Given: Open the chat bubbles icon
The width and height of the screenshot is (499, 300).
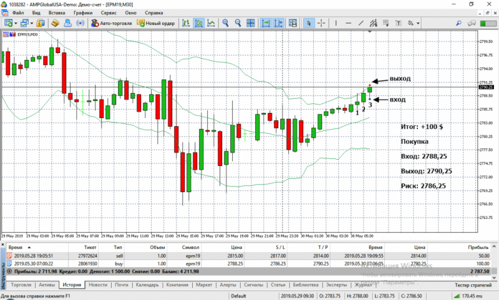Looking at the screenshot, I should click(x=472, y=23).
